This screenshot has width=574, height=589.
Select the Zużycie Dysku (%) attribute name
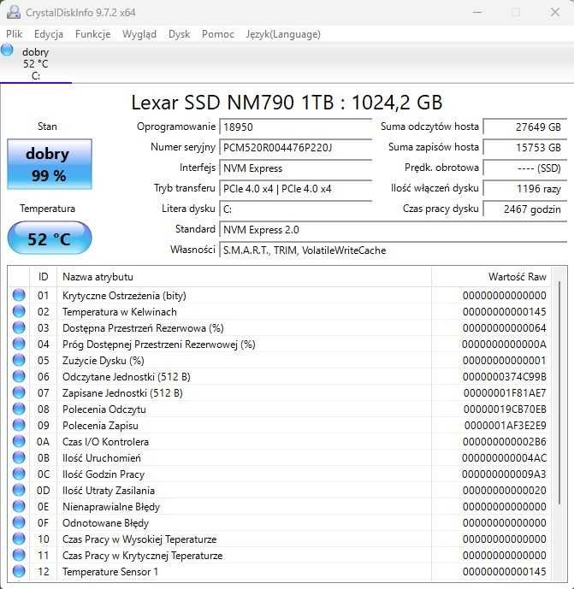click(104, 361)
